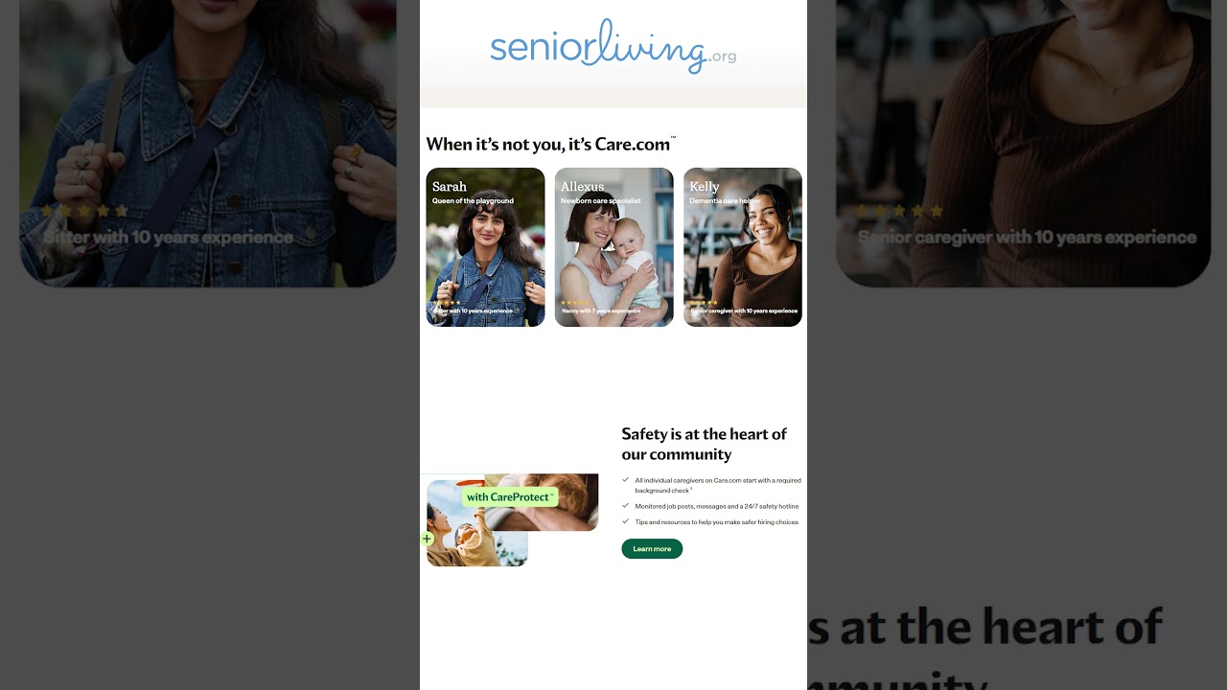This screenshot has height=690, width=1227.
Task: Click the checkmark beside Tips and resources
Action: 625,522
